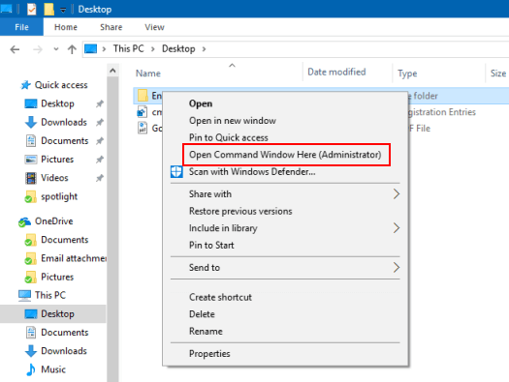Click pin icon next to Documents
Viewport: 509px width, 382px height.
pos(100,141)
